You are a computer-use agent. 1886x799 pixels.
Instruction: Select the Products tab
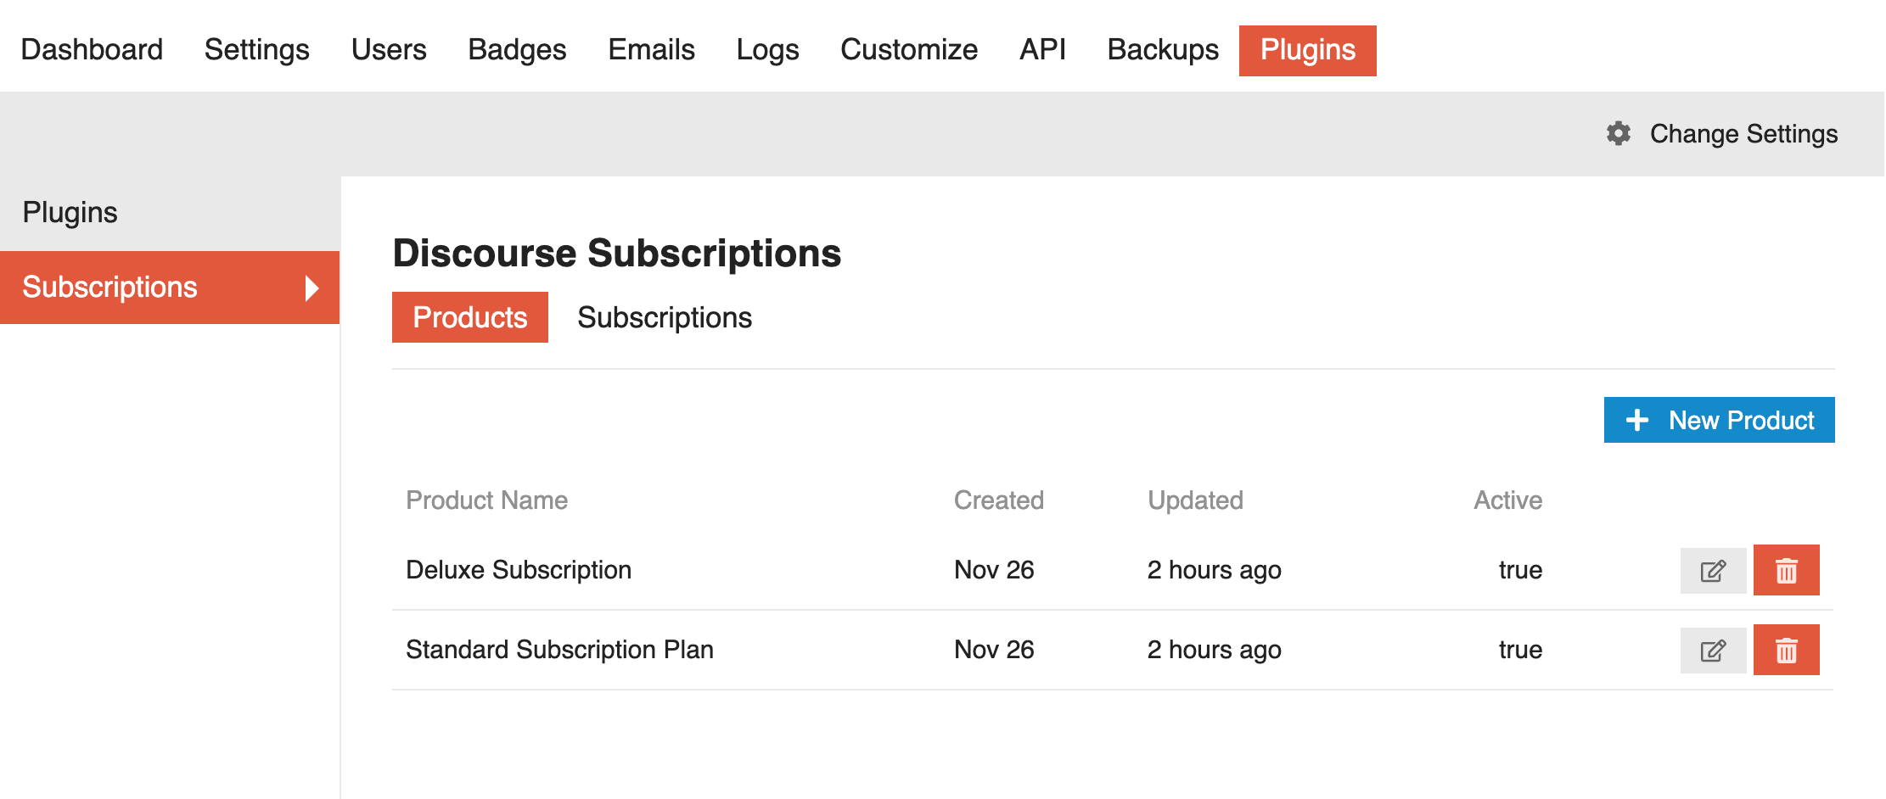(x=469, y=317)
